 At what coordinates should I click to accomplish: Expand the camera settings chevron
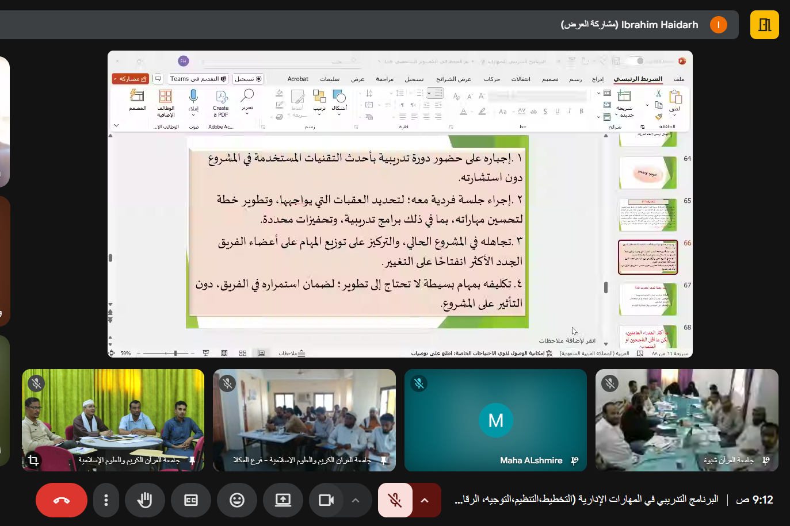pos(356,500)
